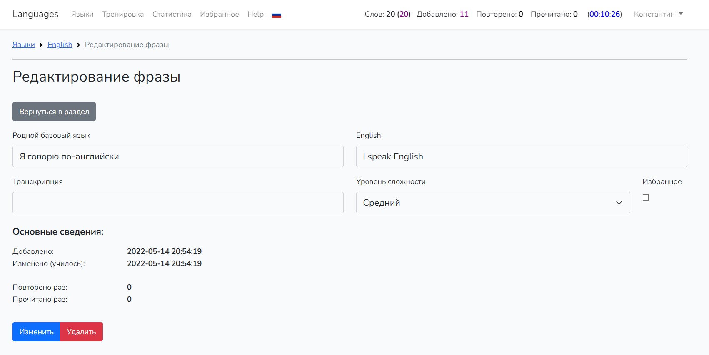Go to the Тренировка menu item
This screenshot has height=355, width=709.
123,14
